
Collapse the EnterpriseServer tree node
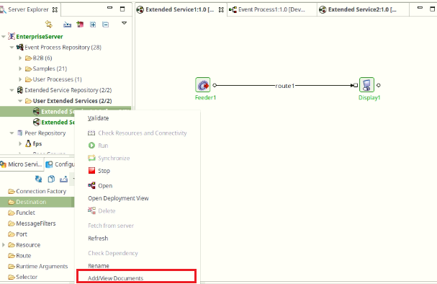pos(4,37)
